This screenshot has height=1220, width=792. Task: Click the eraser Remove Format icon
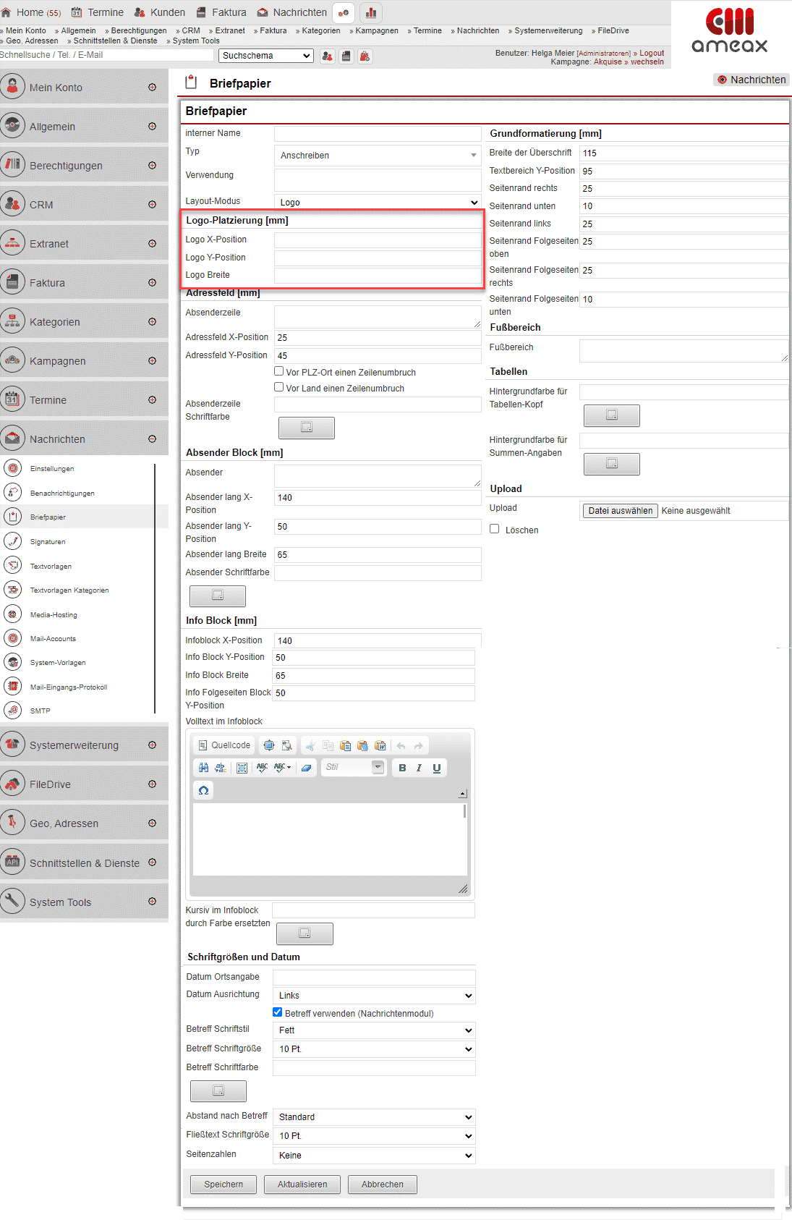pos(307,768)
